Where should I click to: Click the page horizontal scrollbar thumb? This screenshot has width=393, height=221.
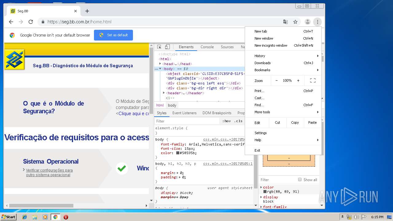[41, 205]
